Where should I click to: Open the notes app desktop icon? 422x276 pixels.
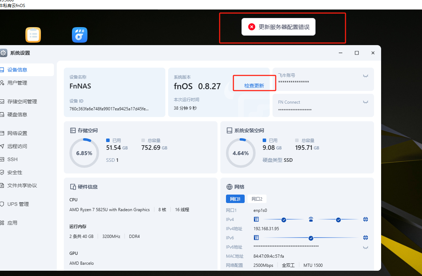coord(33,35)
